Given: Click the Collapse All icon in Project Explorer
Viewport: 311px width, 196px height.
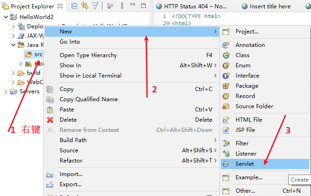Looking at the screenshot, I should pyautogui.click(x=74, y=6).
